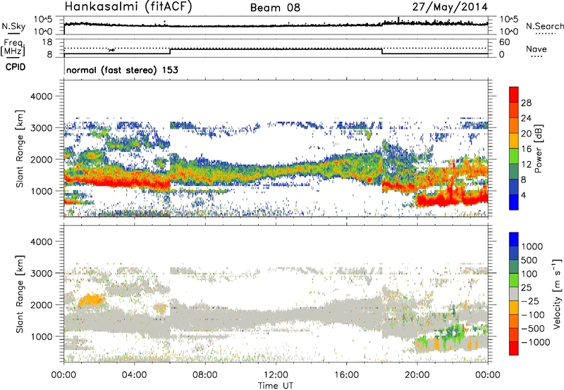564x390 pixels.
Task: Click the -100 tick label on Velocity colorbar
Action: click(x=533, y=315)
